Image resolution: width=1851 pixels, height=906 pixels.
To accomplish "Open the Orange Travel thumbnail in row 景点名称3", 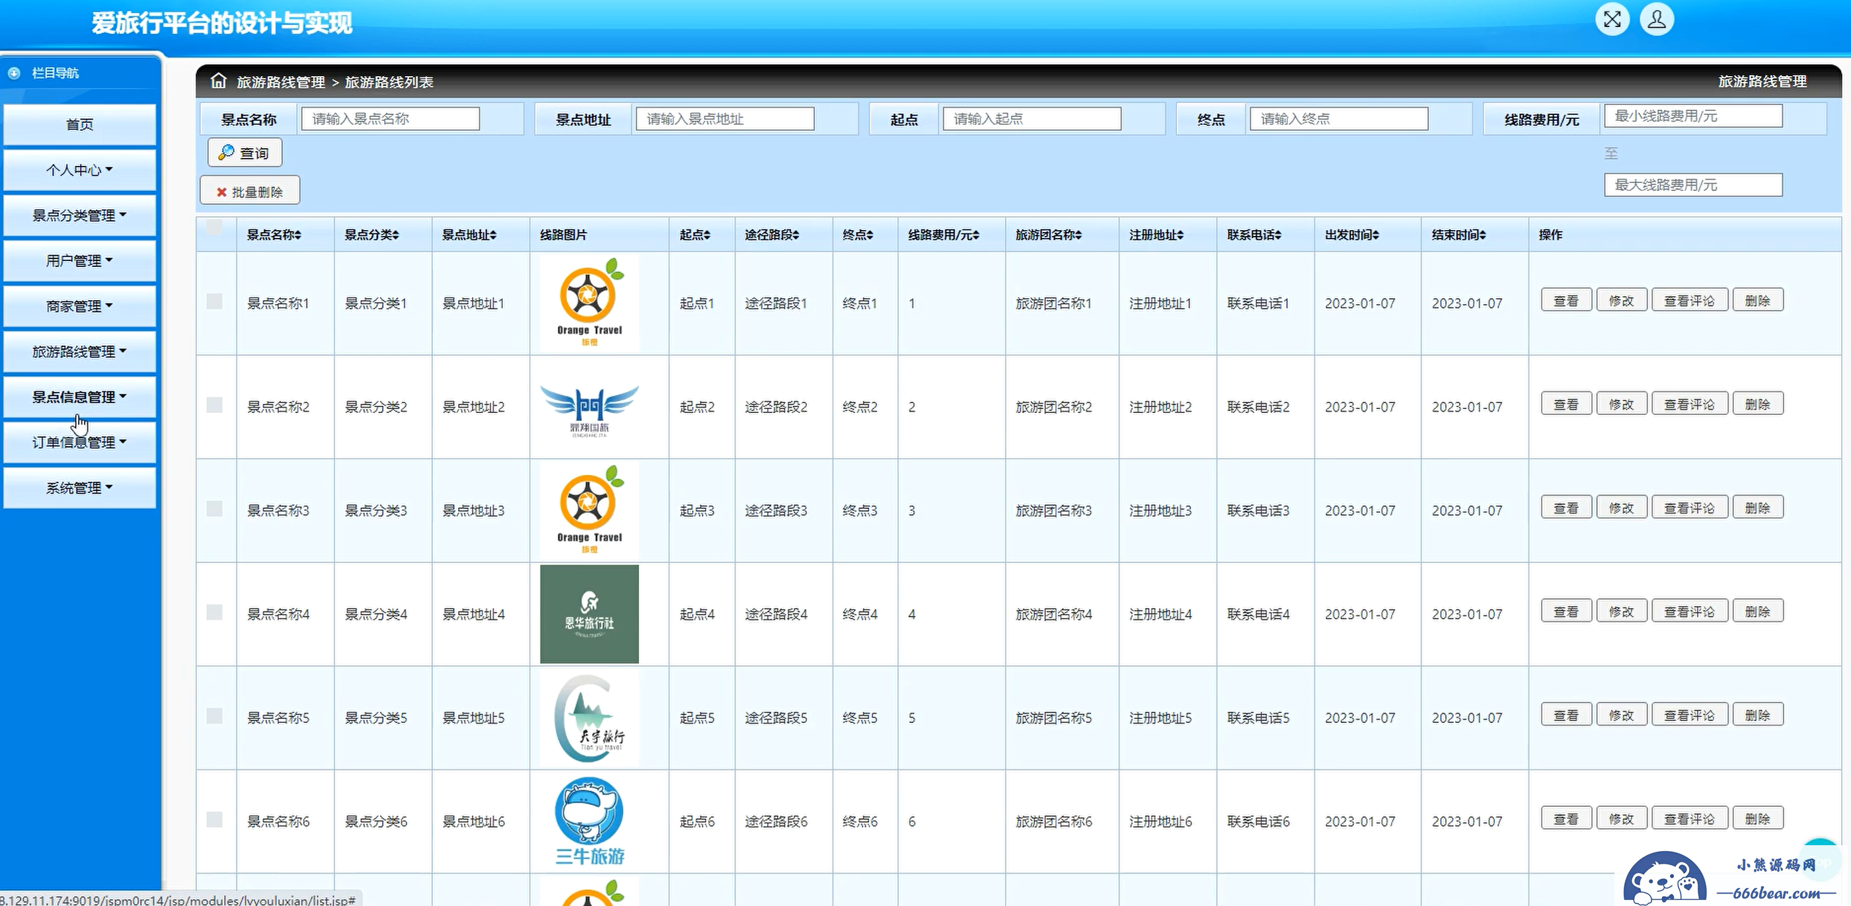I will 589,511.
